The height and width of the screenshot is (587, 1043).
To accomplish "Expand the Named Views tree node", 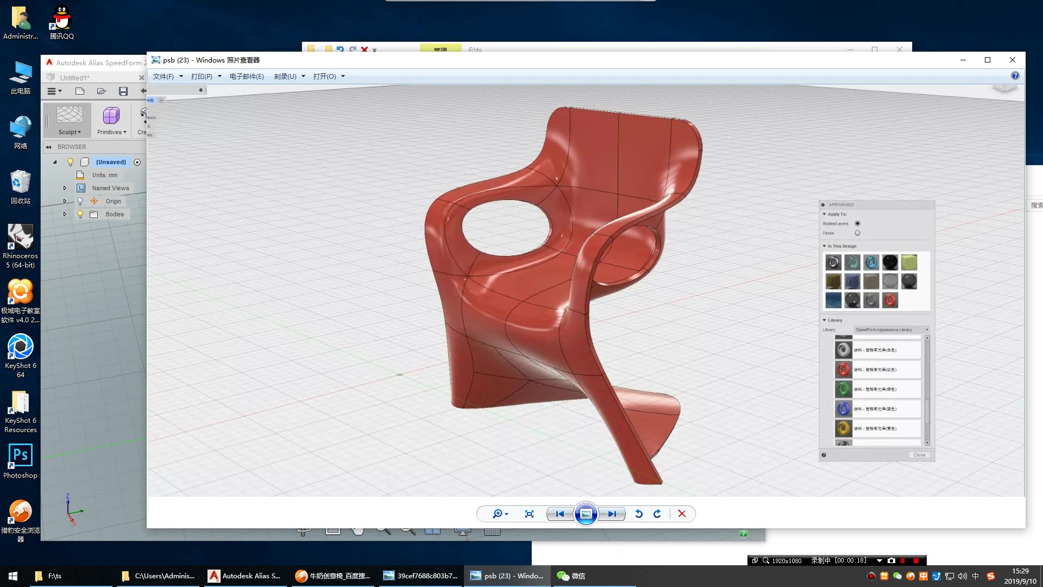I will click(x=65, y=188).
